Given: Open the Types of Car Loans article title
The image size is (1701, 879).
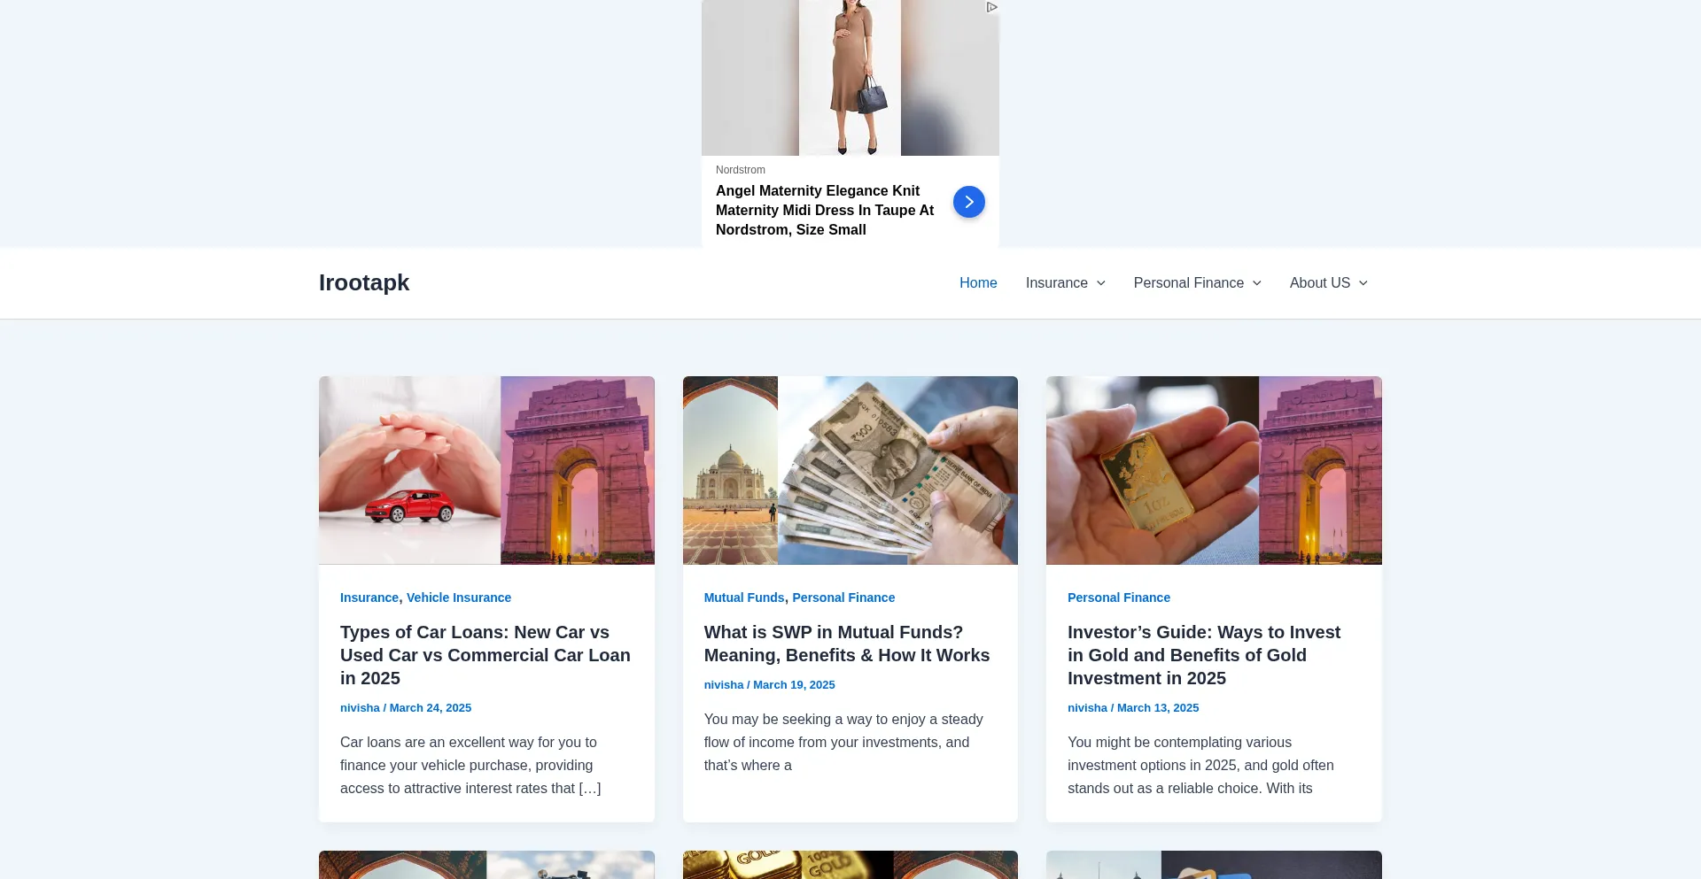Looking at the screenshot, I should click(485, 655).
